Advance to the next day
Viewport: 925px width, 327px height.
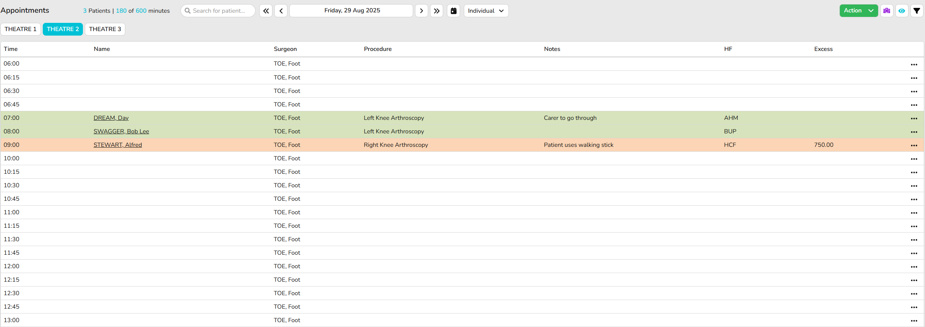coord(421,11)
